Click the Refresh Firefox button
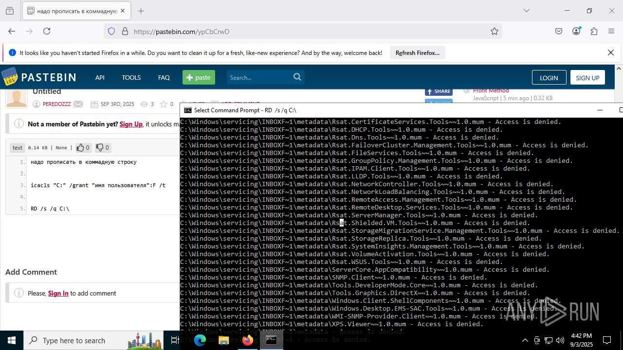 point(418,52)
